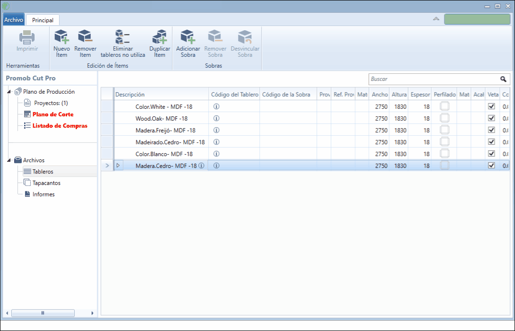515x331 pixels.
Task: Open the Archivo menu tab
Action: click(x=14, y=20)
